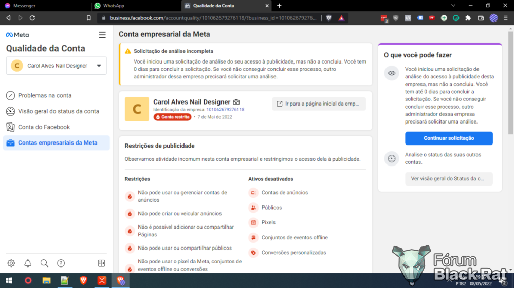The image size is (514, 288).
Task: Click the green plus extension icon
Action: coord(444,18)
